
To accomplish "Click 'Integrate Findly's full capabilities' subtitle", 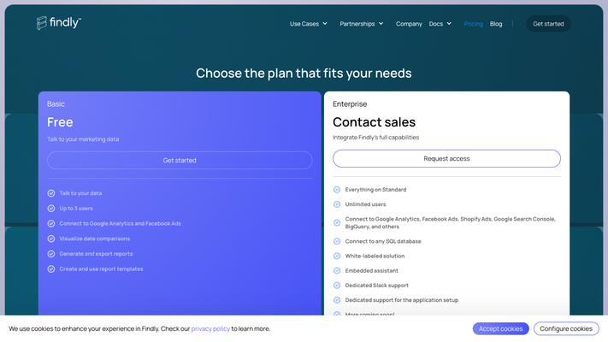I will [375, 138].
